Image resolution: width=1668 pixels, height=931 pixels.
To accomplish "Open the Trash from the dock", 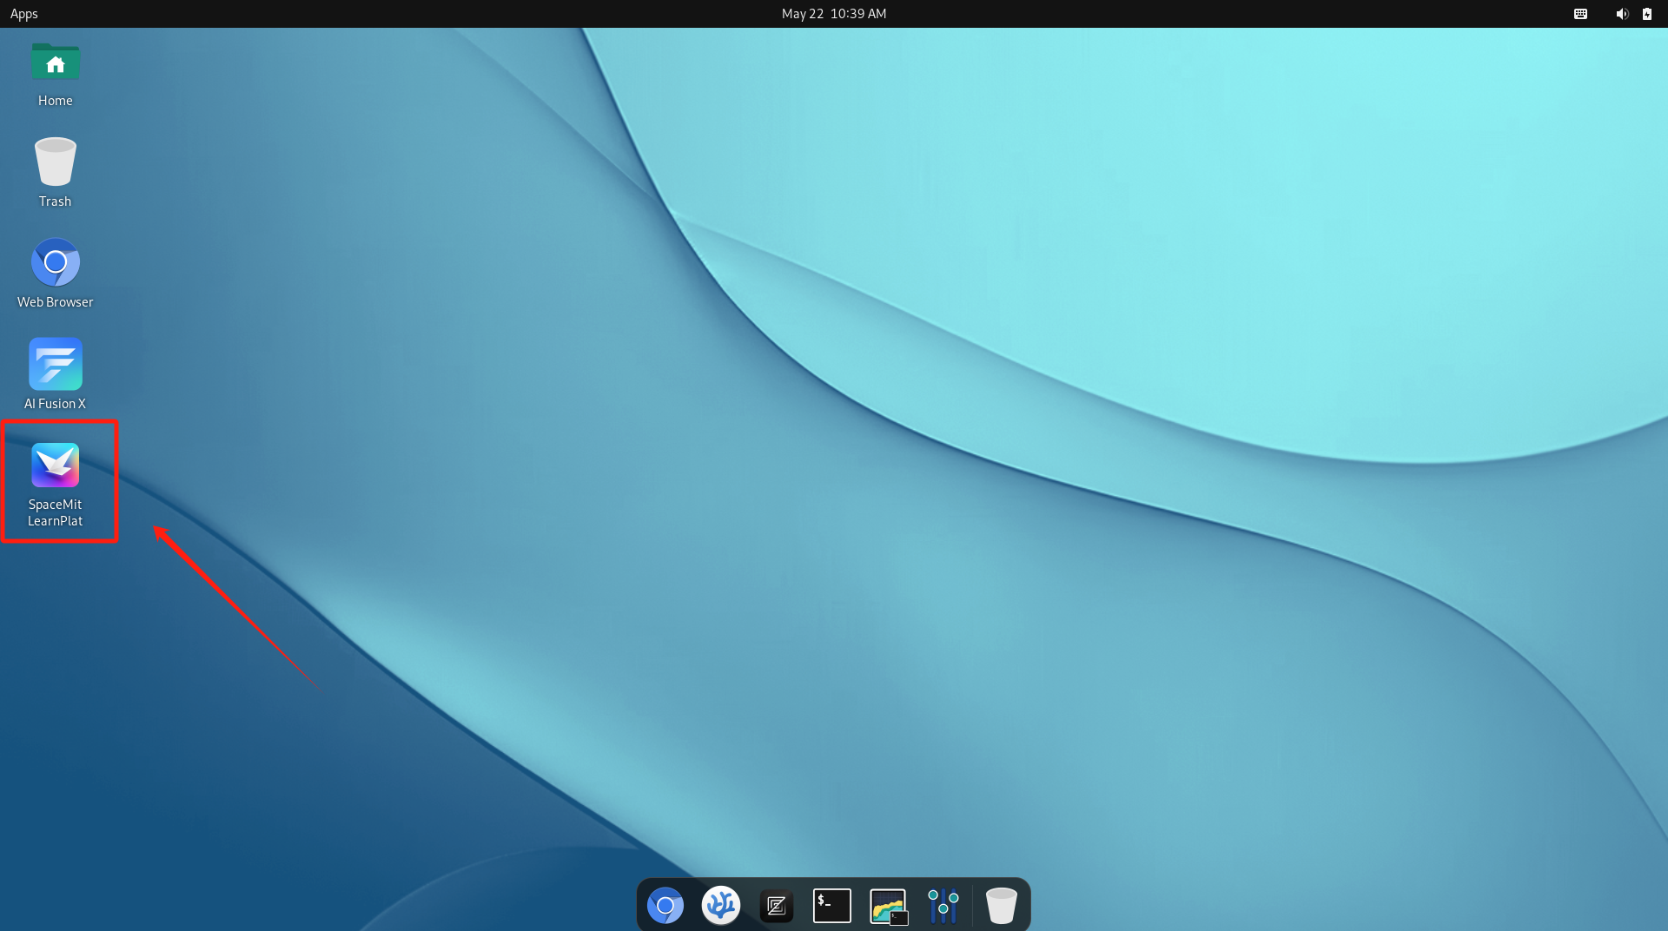I will click(x=1002, y=906).
